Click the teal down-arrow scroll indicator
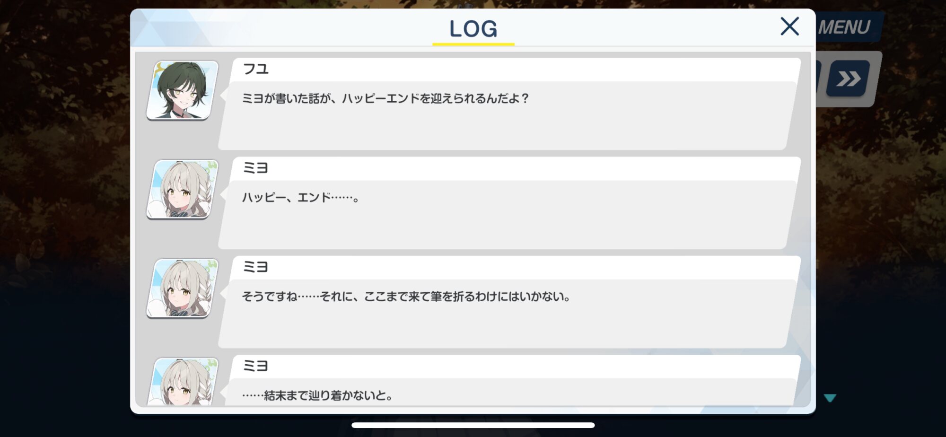The image size is (946, 437). [830, 398]
